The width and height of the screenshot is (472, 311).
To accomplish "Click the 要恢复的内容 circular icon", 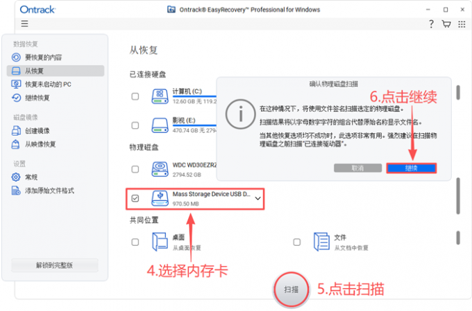I will (x=16, y=57).
